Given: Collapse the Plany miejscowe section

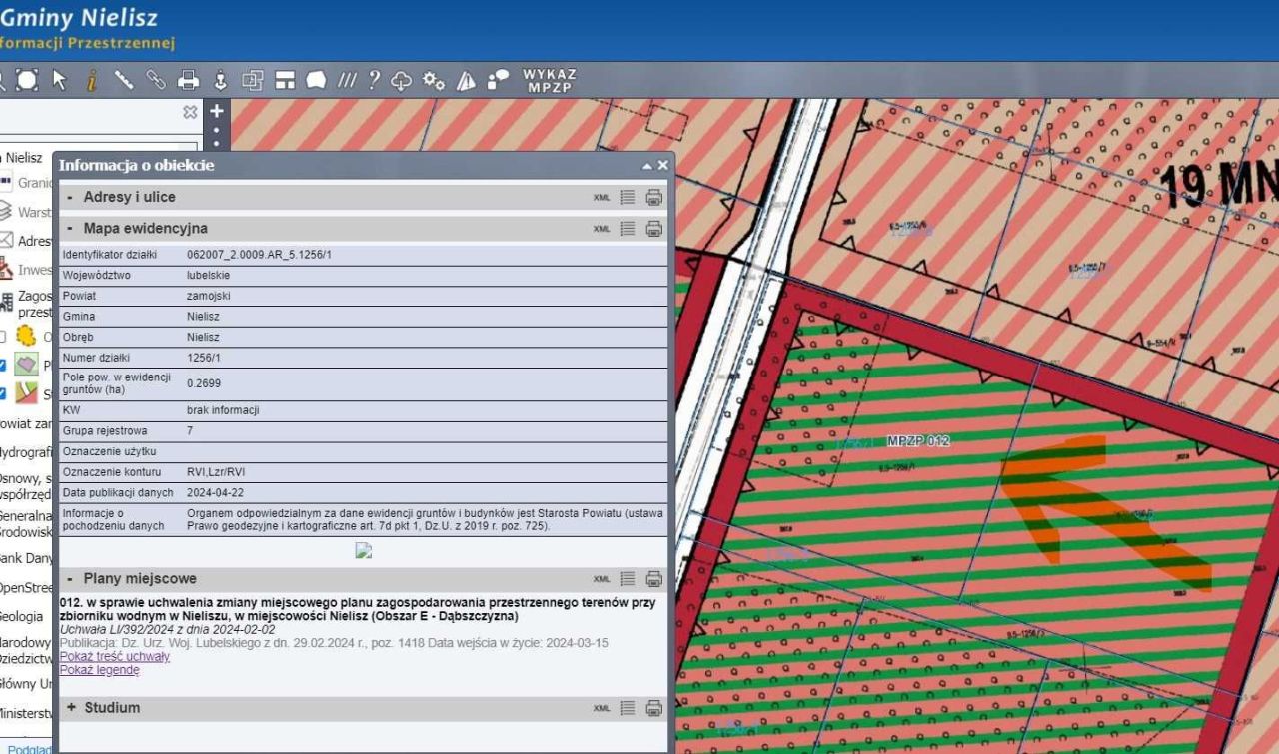Looking at the screenshot, I should coord(70,579).
